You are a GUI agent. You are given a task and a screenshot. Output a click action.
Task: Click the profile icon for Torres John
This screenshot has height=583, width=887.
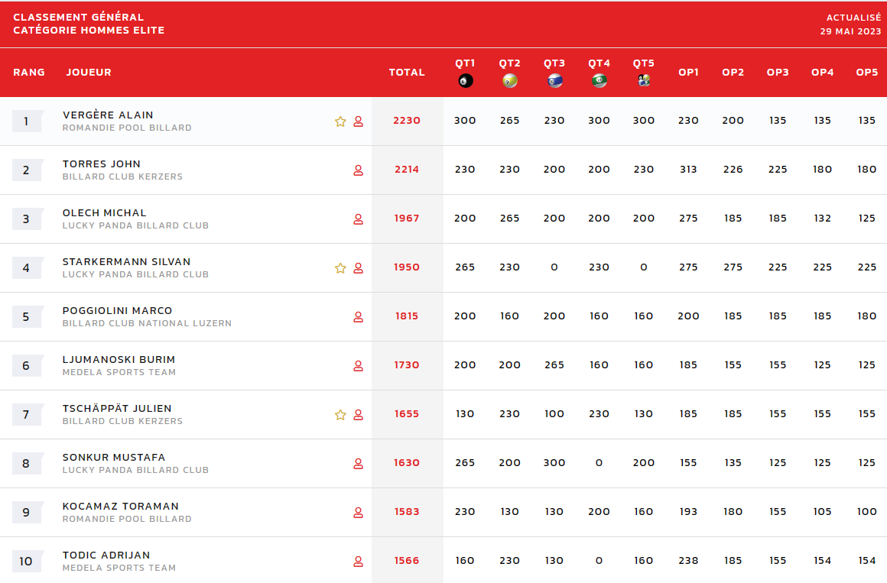358,170
